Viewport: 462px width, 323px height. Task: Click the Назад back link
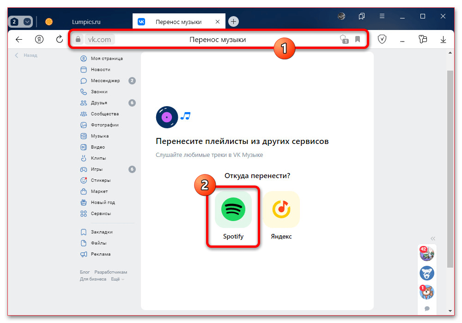tap(26, 55)
